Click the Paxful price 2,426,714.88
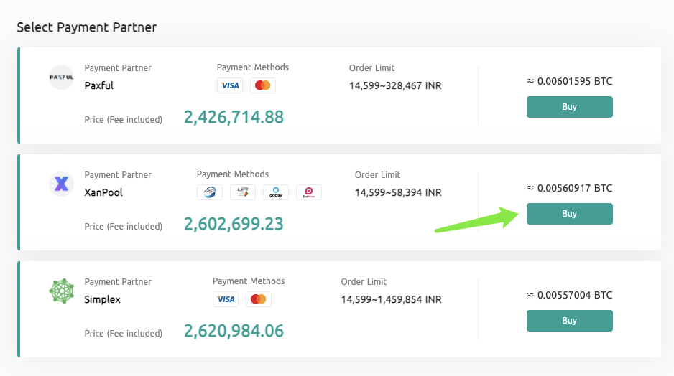Screen dimensions: 674x376 point(234,117)
